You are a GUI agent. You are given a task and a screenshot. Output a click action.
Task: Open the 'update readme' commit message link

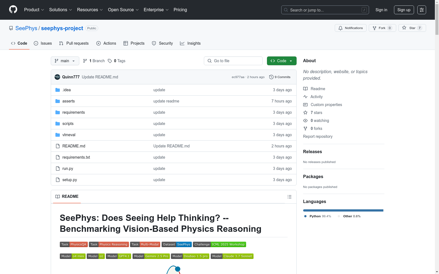[x=166, y=101]
